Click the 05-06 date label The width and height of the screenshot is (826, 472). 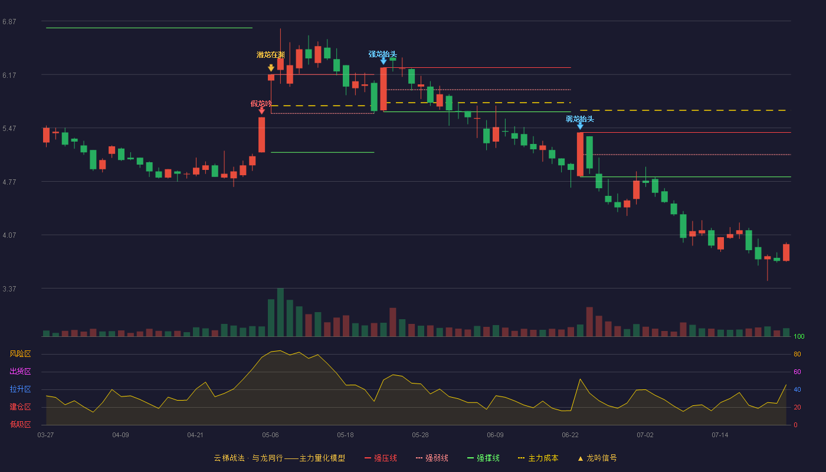[270, 435]
